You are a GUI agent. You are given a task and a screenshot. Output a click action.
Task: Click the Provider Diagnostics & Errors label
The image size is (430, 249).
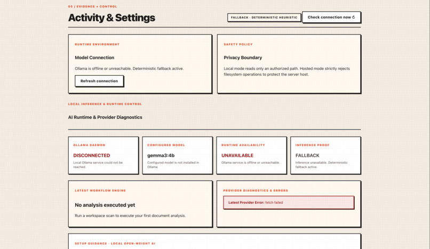256,191
